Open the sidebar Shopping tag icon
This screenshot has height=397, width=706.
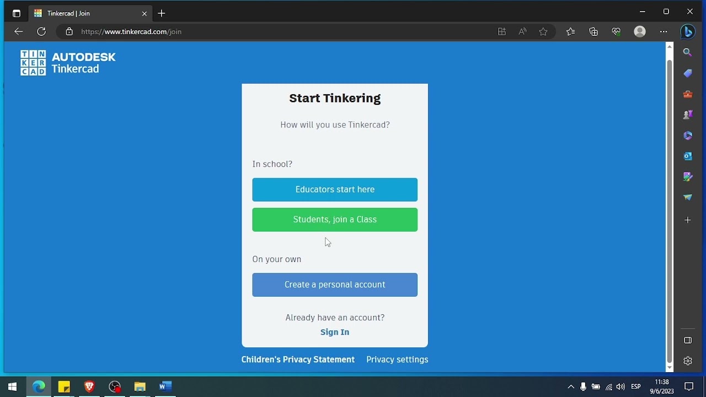coord(688,73)
